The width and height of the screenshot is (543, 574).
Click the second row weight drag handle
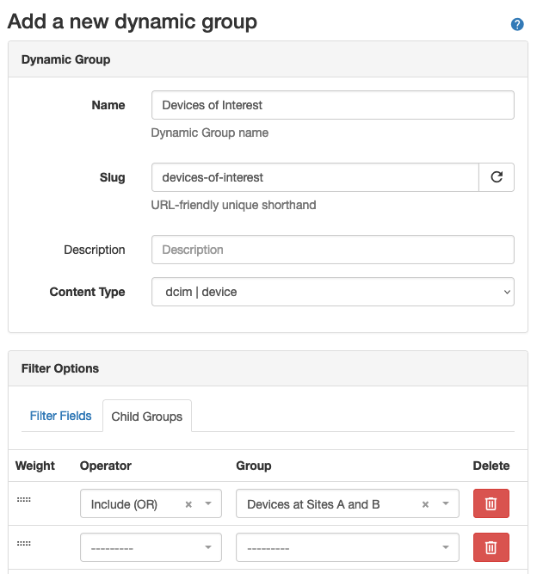(23, 544)
